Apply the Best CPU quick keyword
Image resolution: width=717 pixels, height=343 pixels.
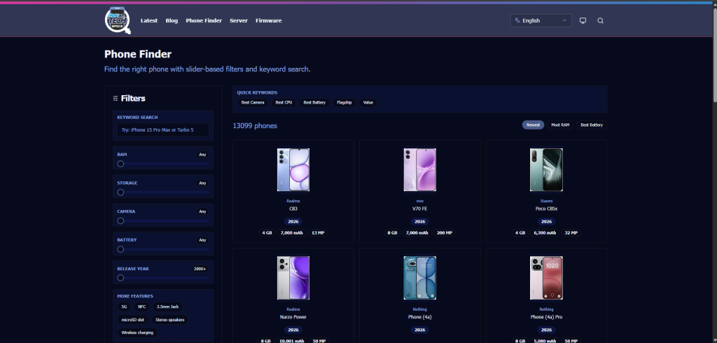(x=284, y=102)
